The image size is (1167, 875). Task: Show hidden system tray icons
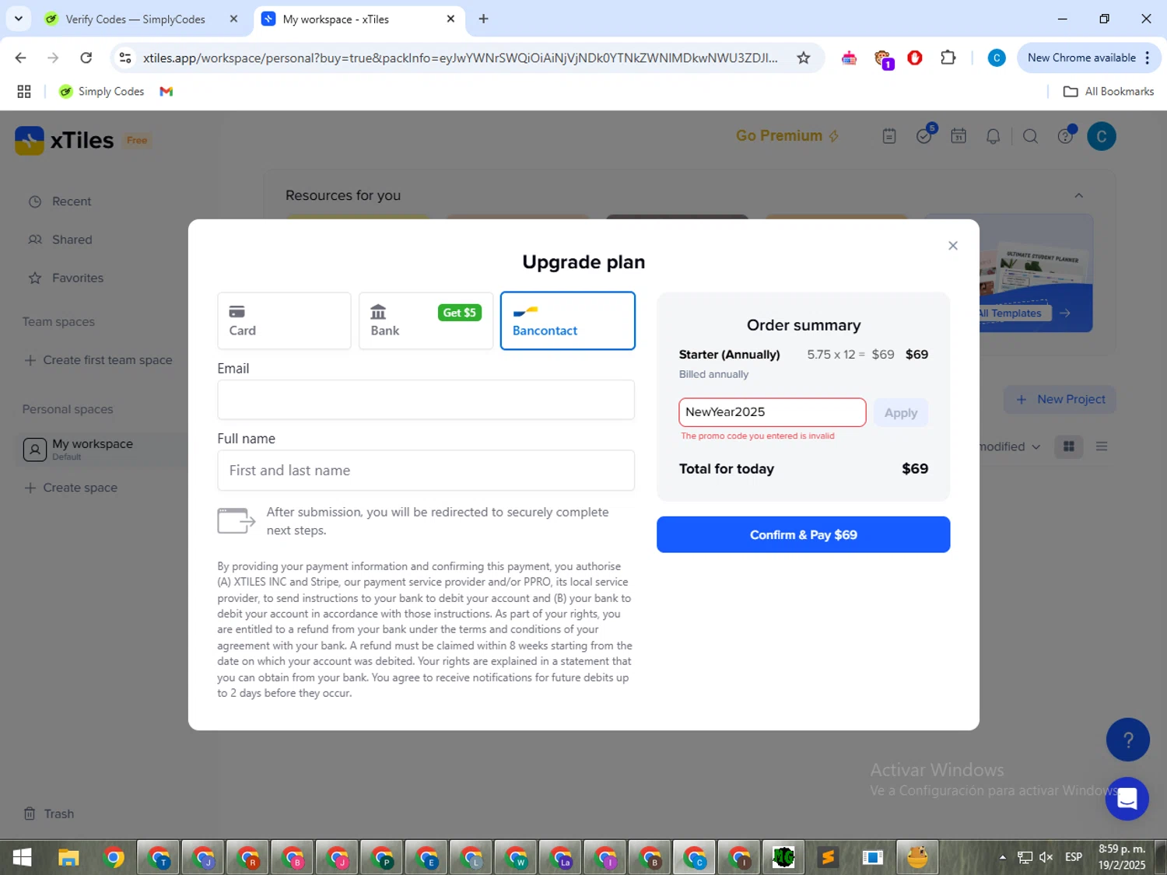(1002, 858)
